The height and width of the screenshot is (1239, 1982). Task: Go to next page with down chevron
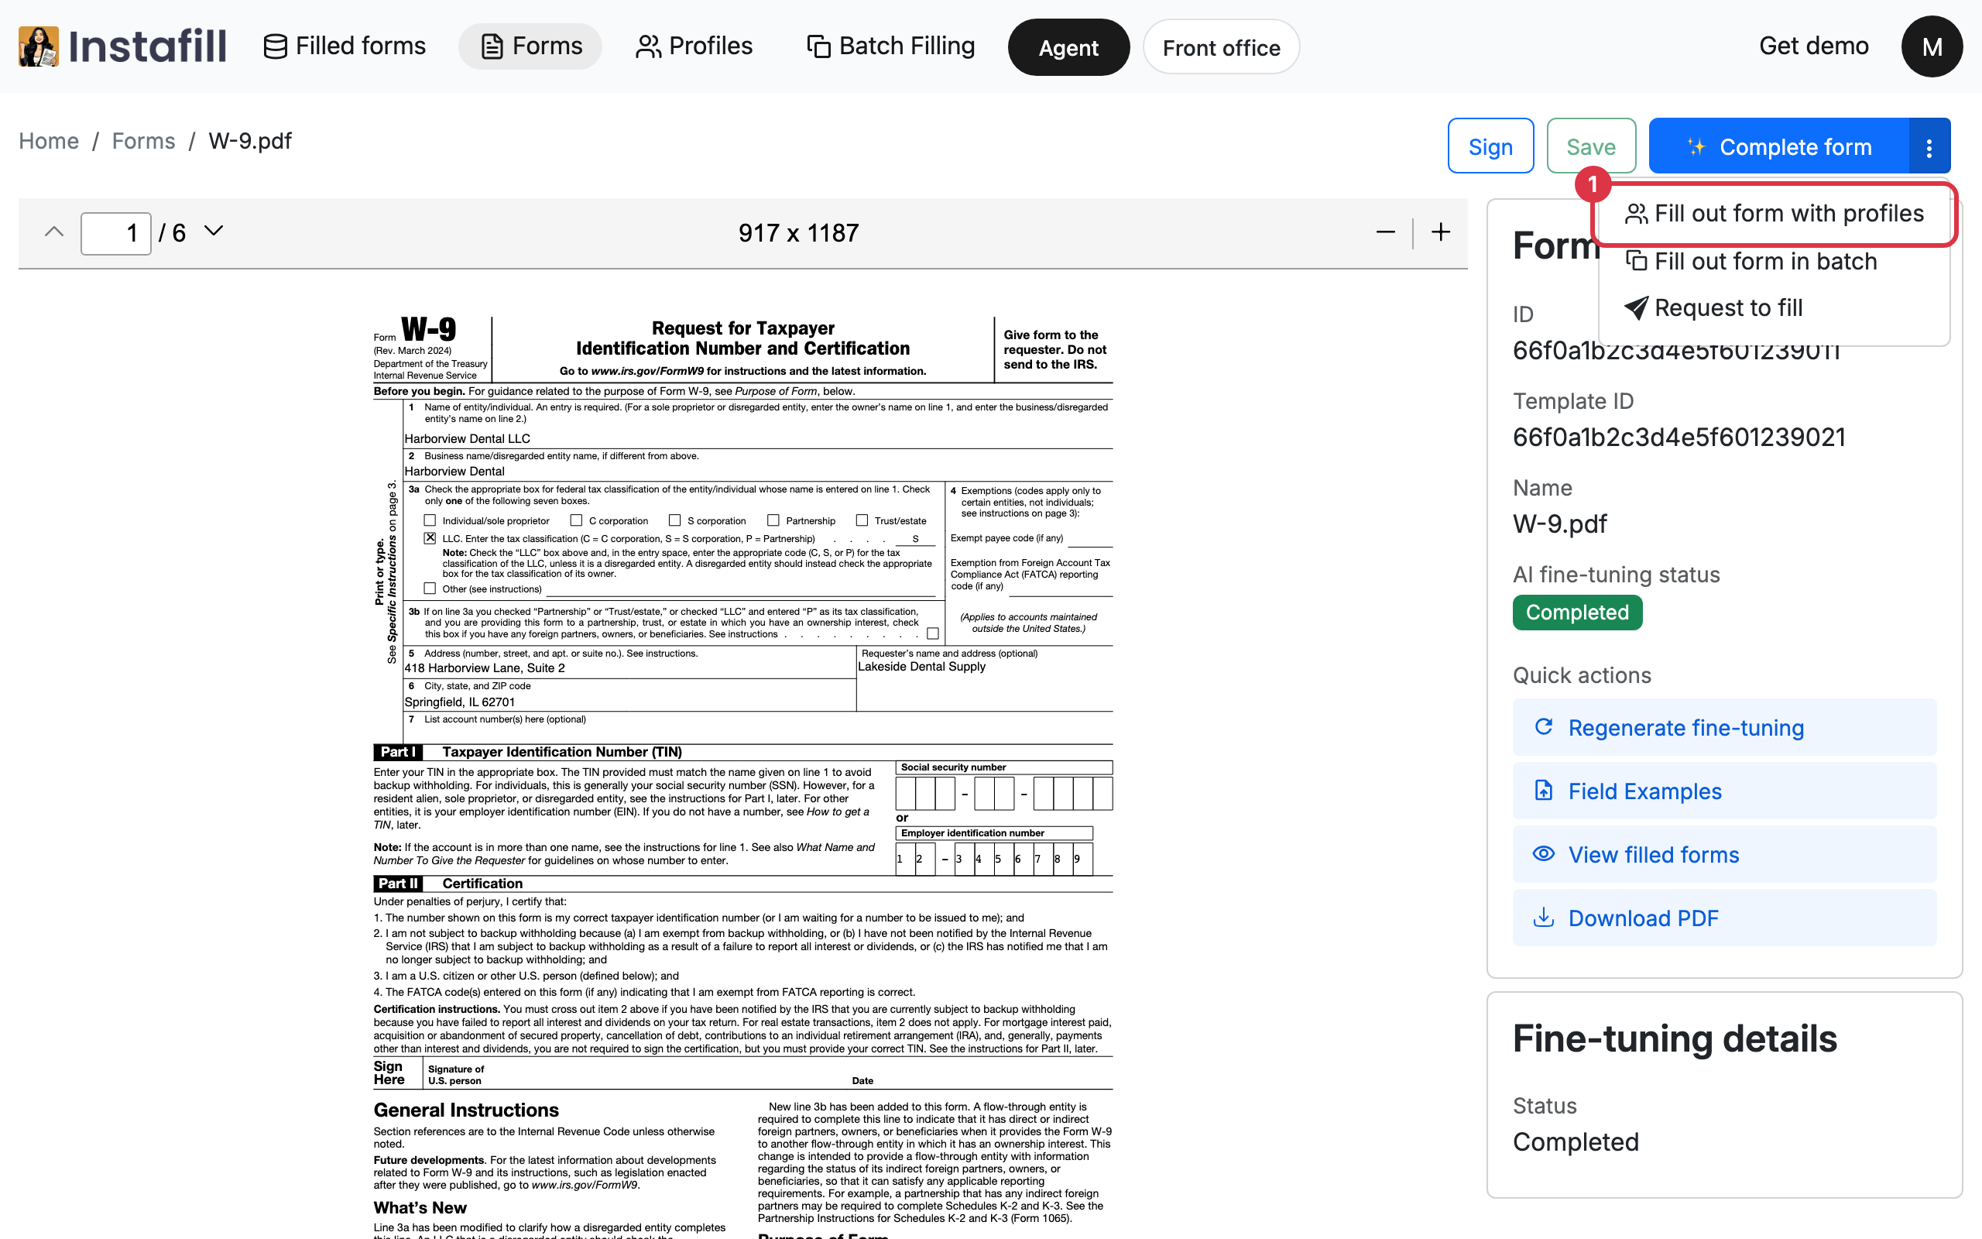214,232
